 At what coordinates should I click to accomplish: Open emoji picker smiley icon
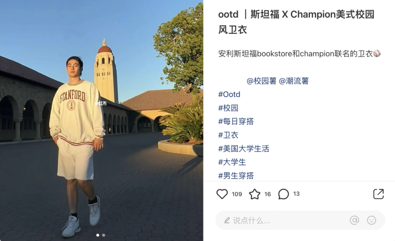click(371, 220)
